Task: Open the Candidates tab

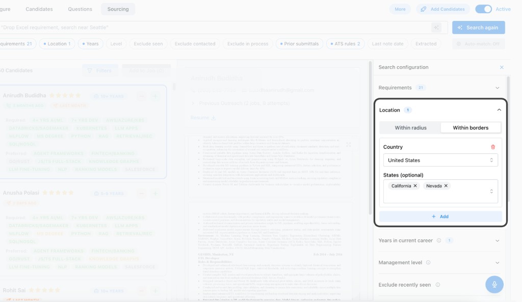Action: [39, 9]
